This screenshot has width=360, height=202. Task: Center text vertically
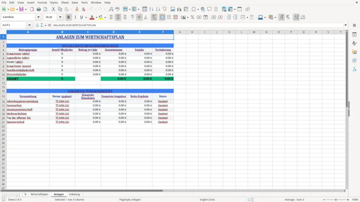click(x=139, y=17)
